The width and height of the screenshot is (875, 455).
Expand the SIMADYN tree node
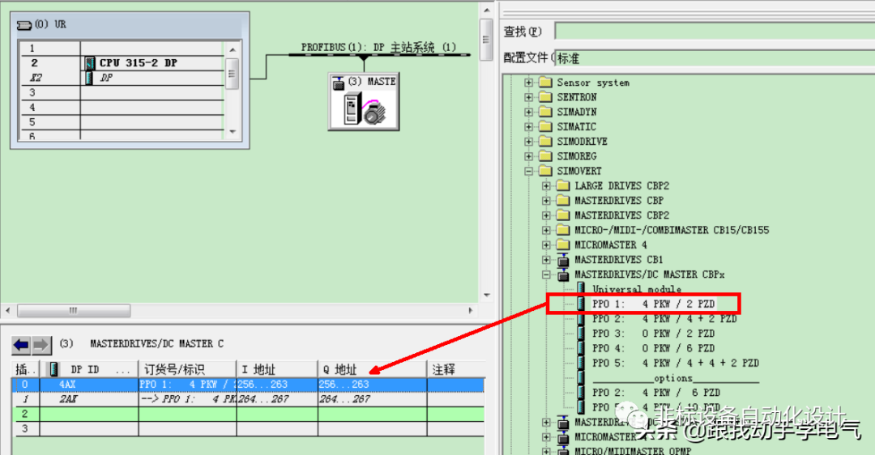528,112
